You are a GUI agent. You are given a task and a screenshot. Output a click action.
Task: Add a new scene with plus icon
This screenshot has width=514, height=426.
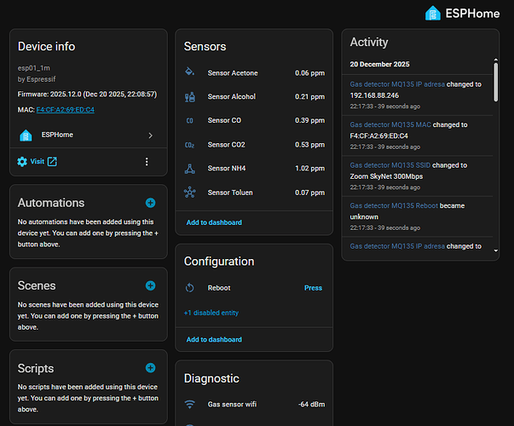click(150, 285)
